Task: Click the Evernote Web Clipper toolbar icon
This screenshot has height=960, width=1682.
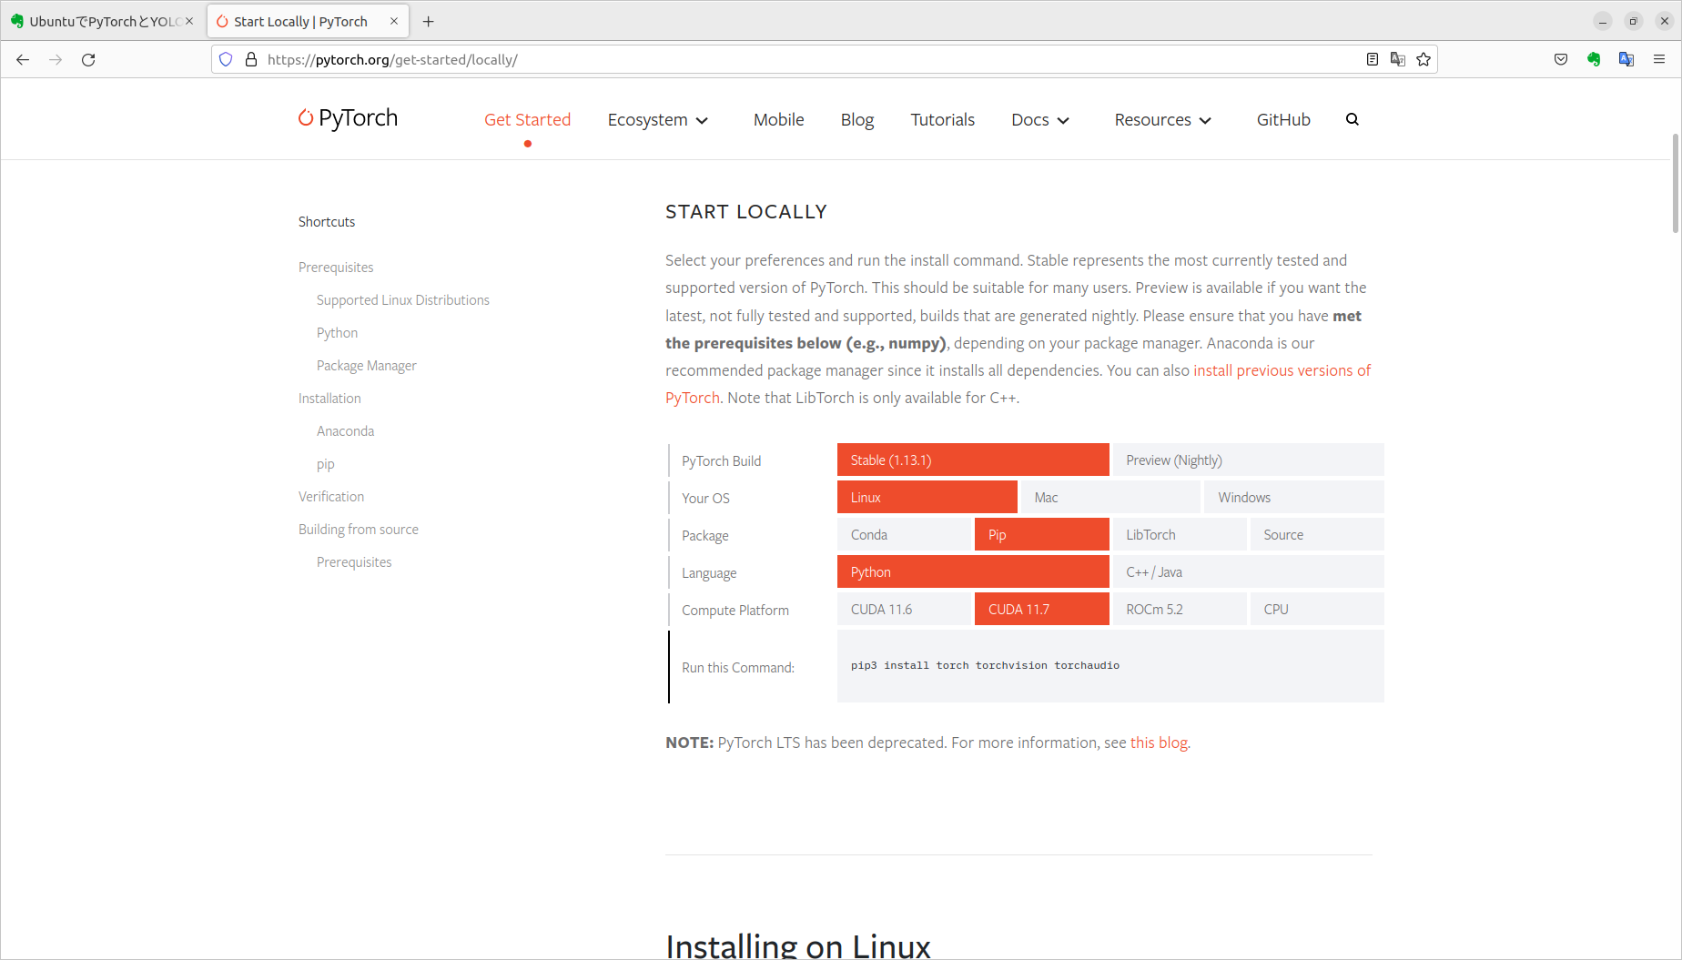Action: tap(1594, 59)
